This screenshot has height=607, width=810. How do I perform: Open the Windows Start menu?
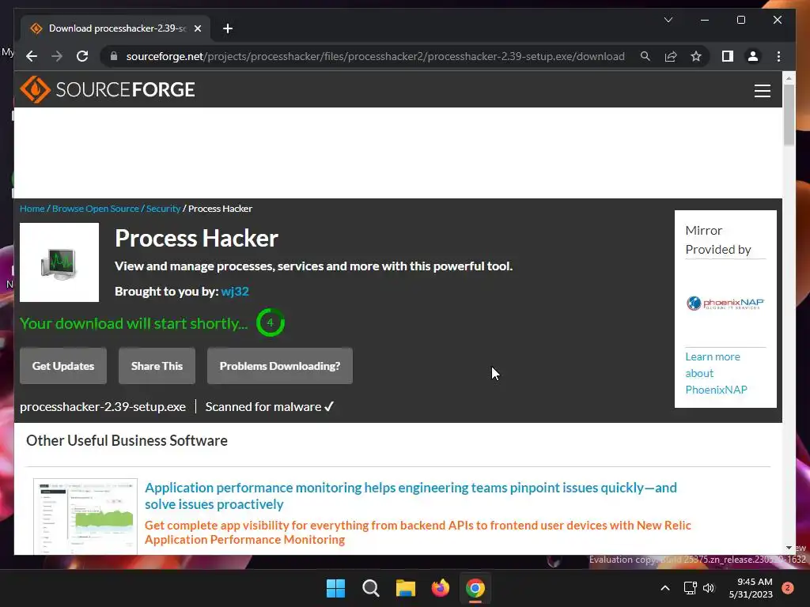[x=335, y=588]
